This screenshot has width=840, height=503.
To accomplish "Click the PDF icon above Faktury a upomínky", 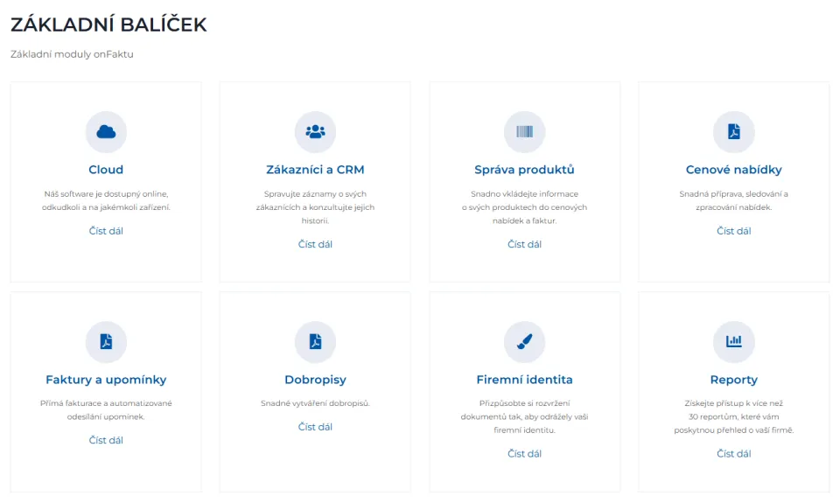I will [106, 342].
